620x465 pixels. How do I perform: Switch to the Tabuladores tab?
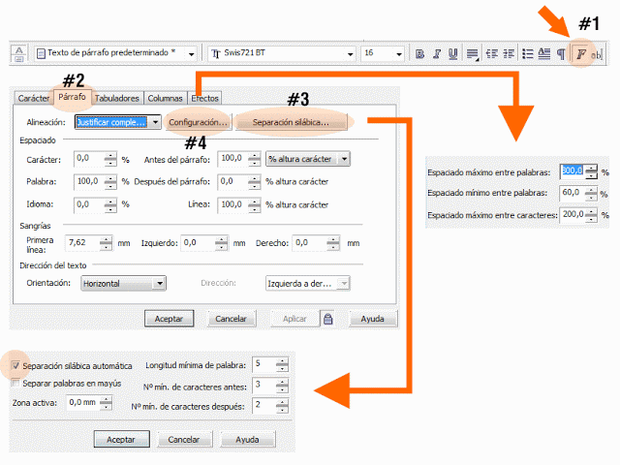(117, 98)
